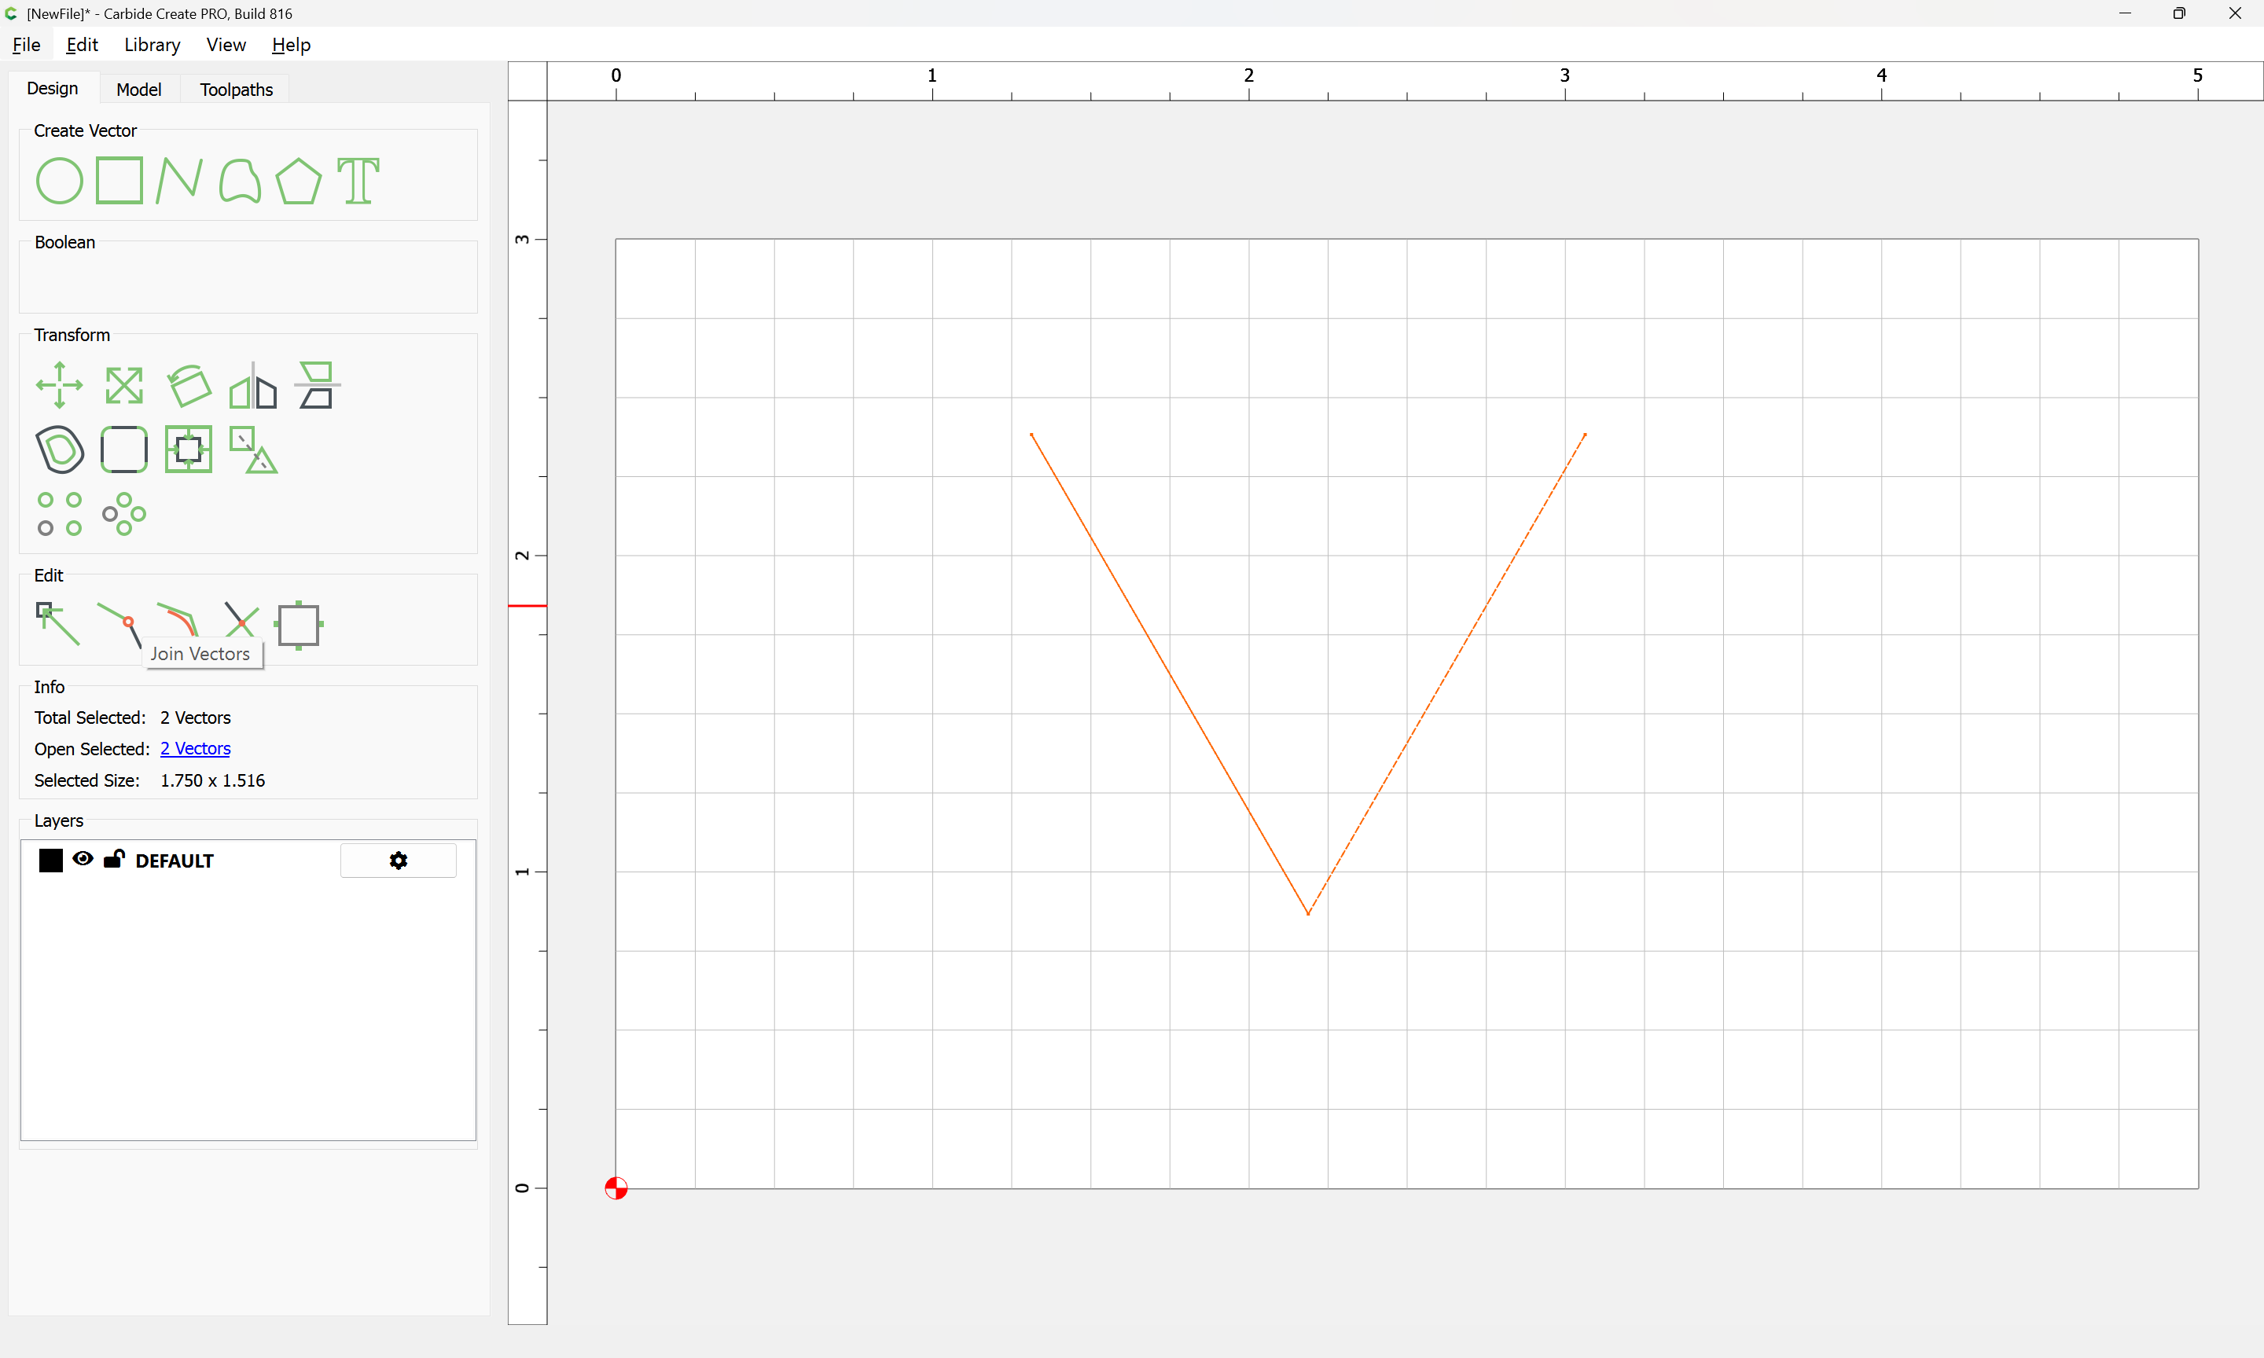Image resolution: width=2264 pixels, height=1358 pixels.
Task: Close the Carbide Create window
Action: (x=2235, y=13)
